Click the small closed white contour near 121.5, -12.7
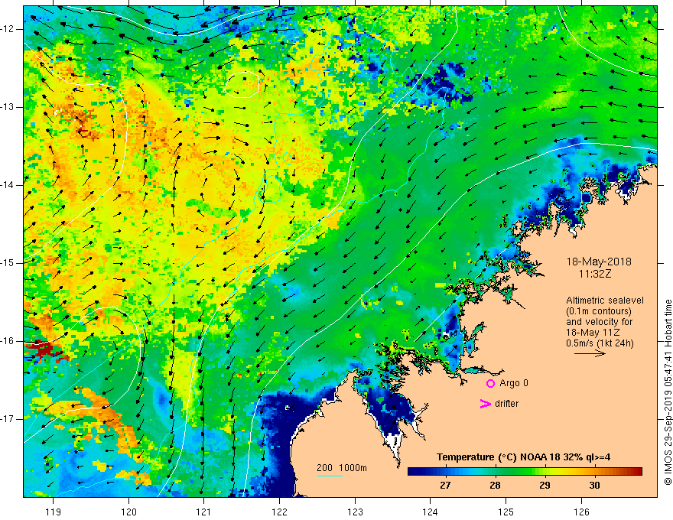 241,83
